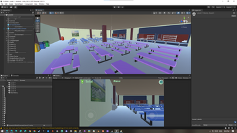Expand the Canvas object in the Hierarchy
Image resolution: width=237 pixels, height=133 pixels.
[x=7, y=21]
